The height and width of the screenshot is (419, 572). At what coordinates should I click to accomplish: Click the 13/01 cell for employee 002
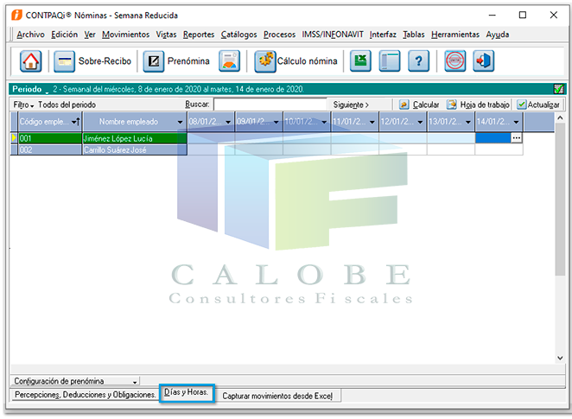tap(451, 149)
